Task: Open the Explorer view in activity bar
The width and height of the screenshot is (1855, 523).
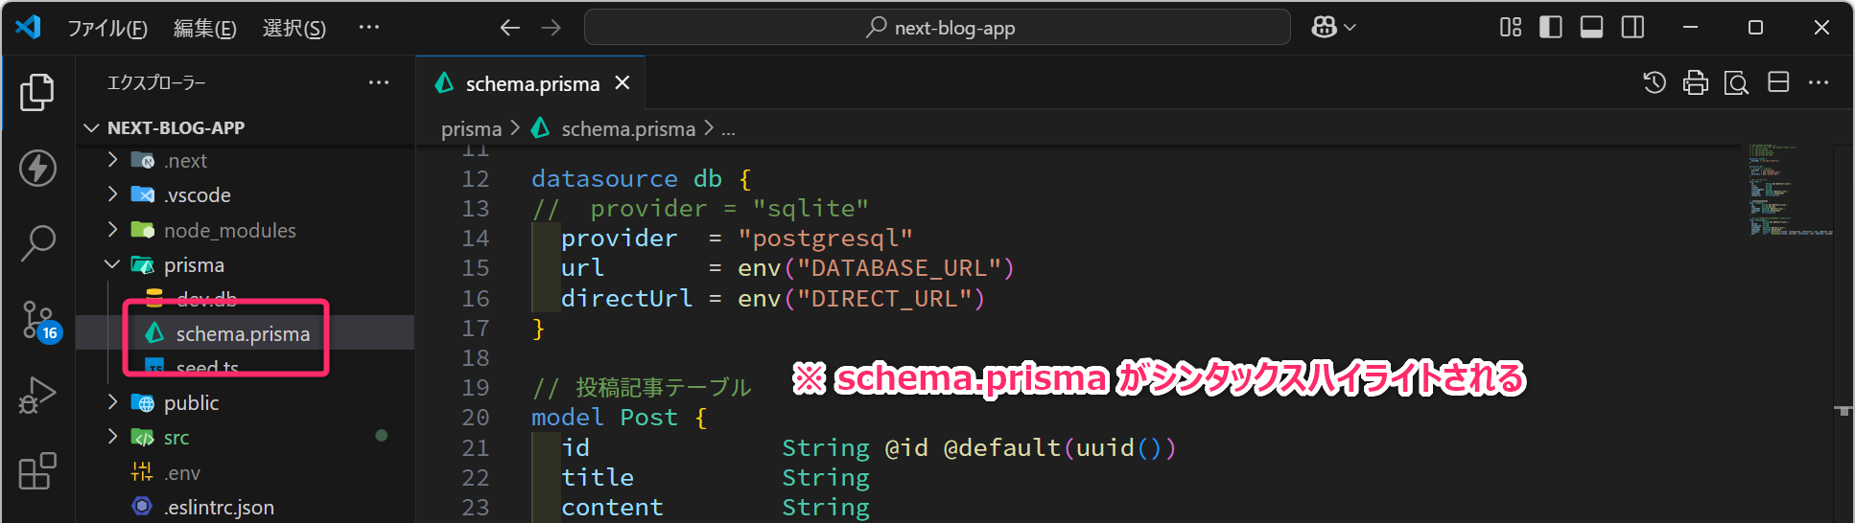Action: tap(37, 93)
